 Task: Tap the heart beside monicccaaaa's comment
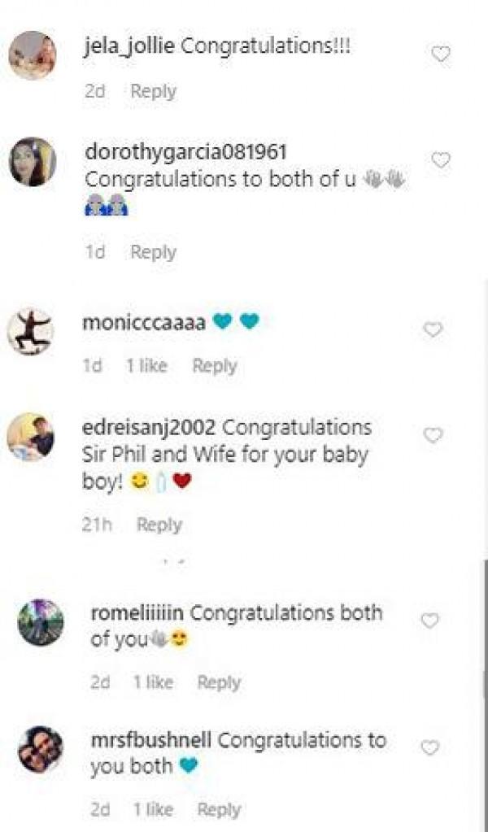(x=434, y=329)
